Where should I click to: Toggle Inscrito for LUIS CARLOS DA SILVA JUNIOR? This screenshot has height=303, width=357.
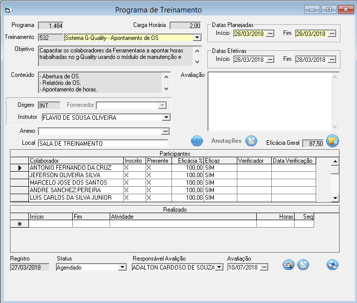[x=134, y=198]
